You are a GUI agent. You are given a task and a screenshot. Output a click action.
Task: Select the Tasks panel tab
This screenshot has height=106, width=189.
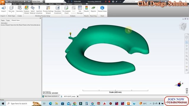coord(3,20)
